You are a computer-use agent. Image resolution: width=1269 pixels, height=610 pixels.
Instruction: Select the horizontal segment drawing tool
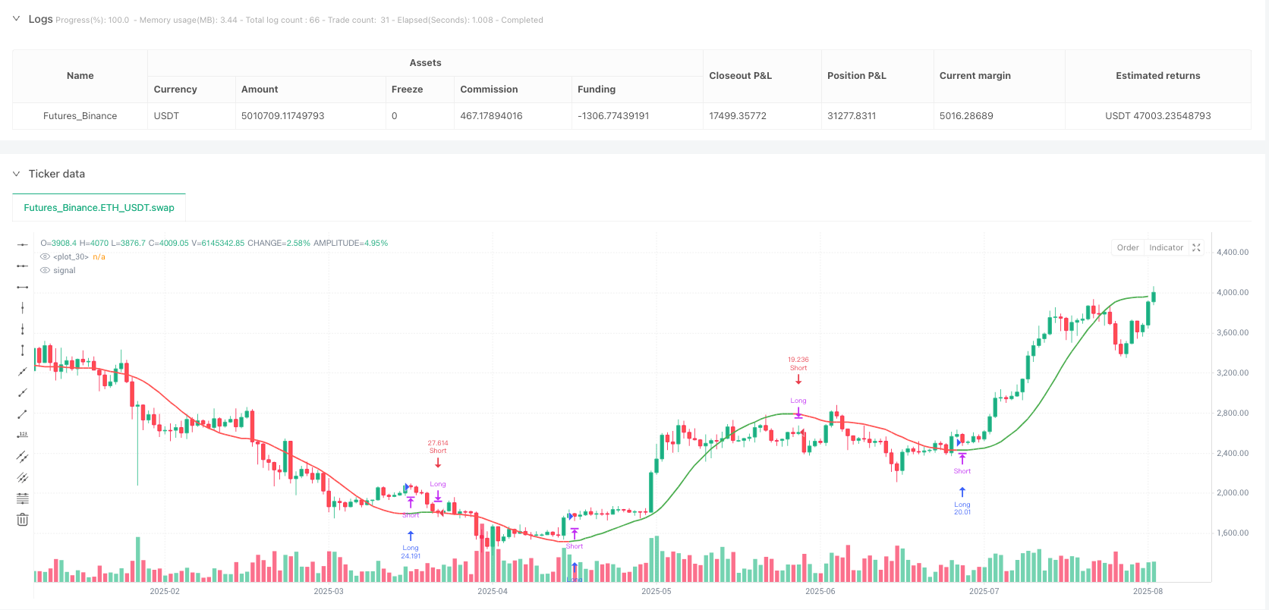tap(23, 287)
